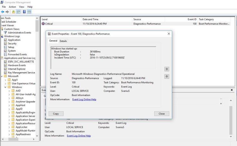Click tree pane scroll down arrow
This screenshot has width=237, height=146.
point(37,136)
